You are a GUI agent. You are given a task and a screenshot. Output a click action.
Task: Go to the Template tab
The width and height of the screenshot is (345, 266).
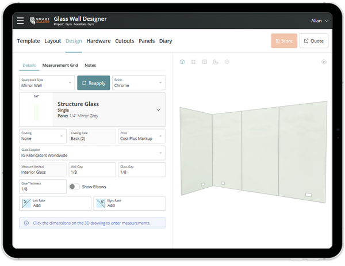[28, 41]
